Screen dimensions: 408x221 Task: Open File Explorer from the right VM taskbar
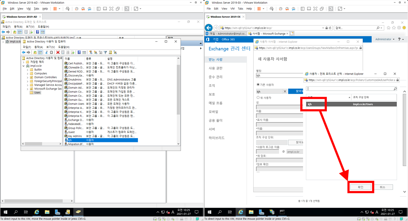click(251, 212)
